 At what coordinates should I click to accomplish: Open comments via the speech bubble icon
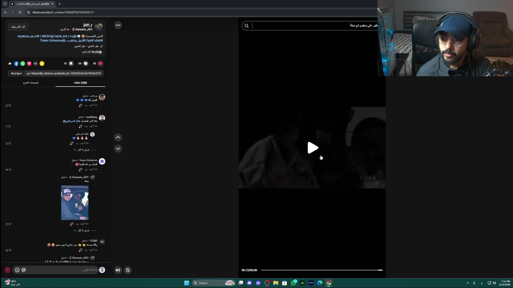(x=85, y=64)
